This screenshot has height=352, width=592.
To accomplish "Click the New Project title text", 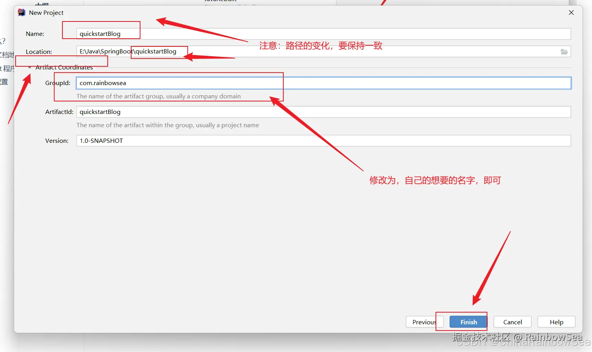I will (x=46, y=13).
